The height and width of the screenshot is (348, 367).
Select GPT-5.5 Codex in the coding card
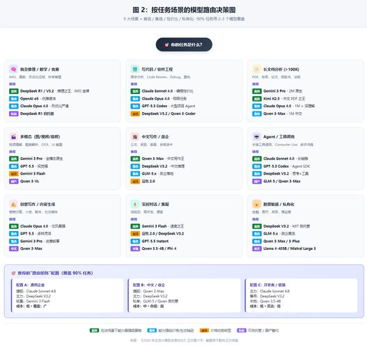(163, 106)
